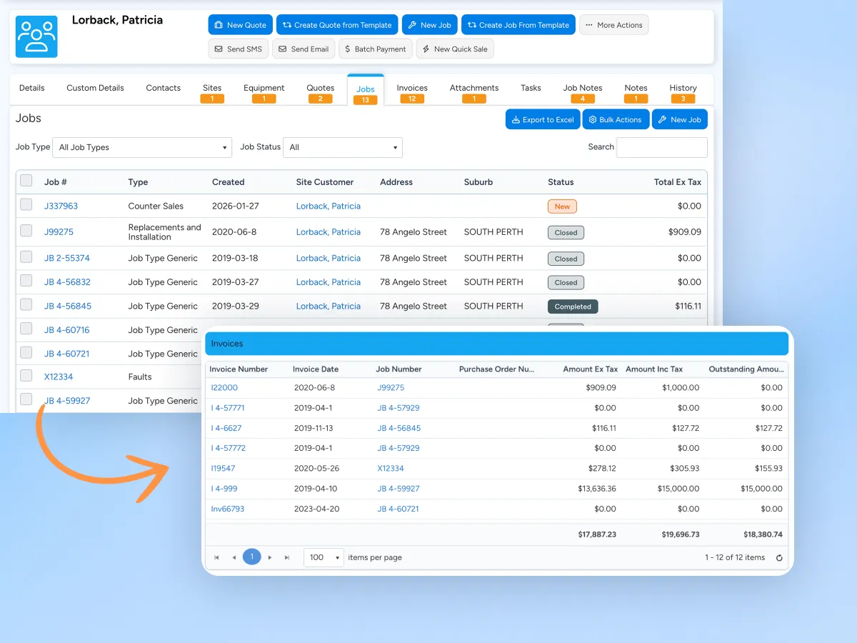Click the jobs Search field
857x643 pixels.
click(x=662, y=147)
